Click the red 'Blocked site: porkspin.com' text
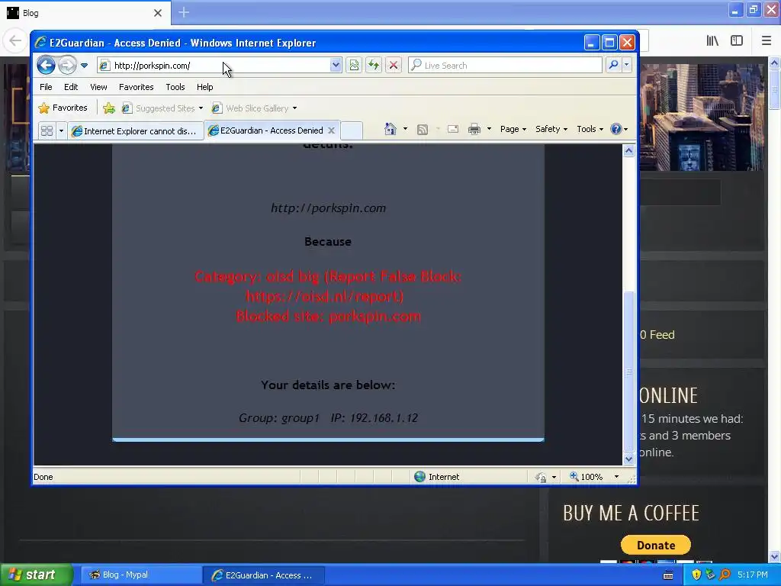The height and width of the screenshot is (586, 781). [328, 316]
